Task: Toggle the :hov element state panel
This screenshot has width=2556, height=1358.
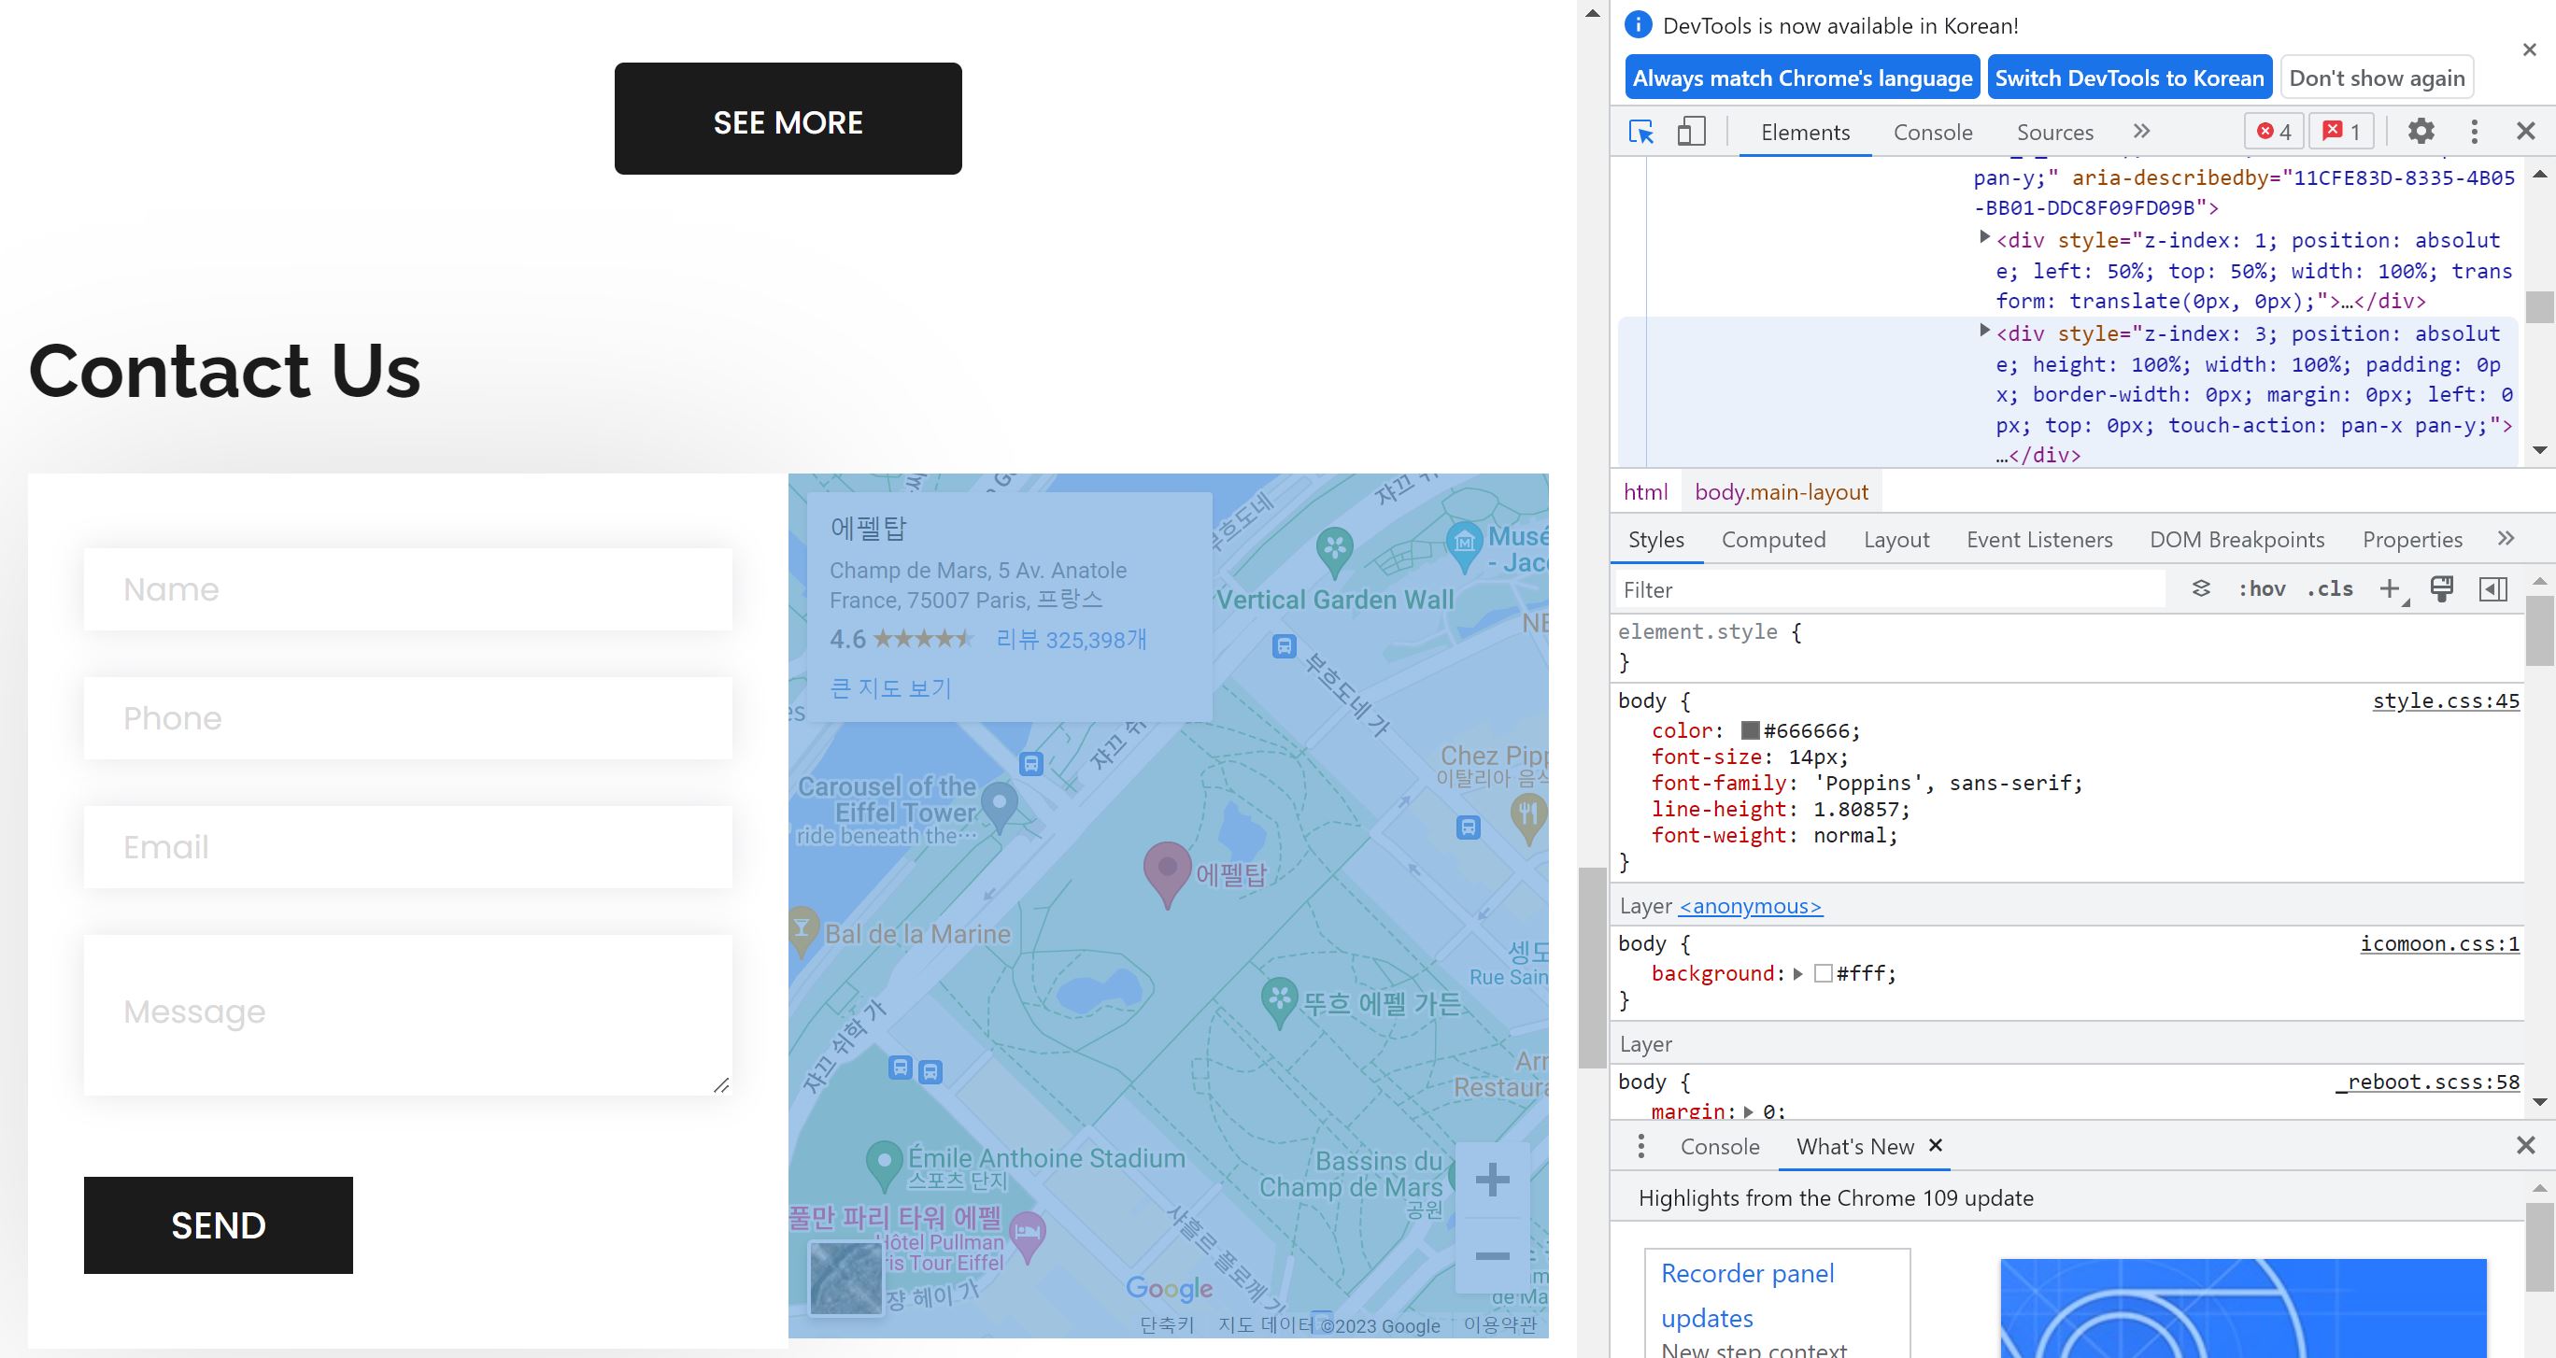Action: point(2262,589)
